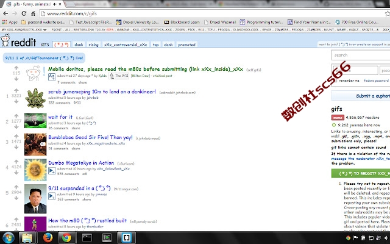Open 'Blackboard Learn' bookmark

[182, 22]
